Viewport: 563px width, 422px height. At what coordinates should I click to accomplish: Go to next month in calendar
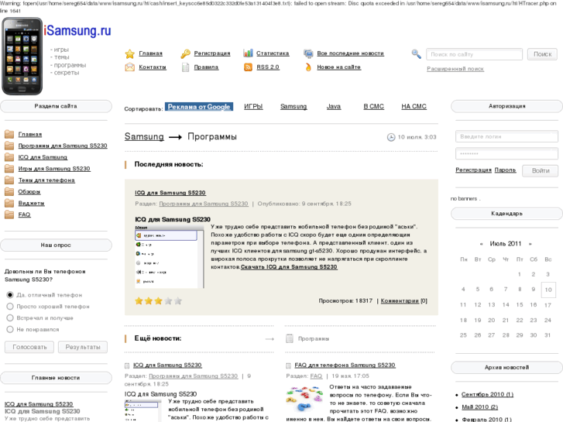tap(530, 244)
